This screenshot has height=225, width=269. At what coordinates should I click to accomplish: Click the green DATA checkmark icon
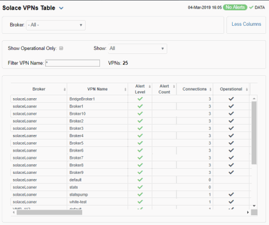point(251,7)
